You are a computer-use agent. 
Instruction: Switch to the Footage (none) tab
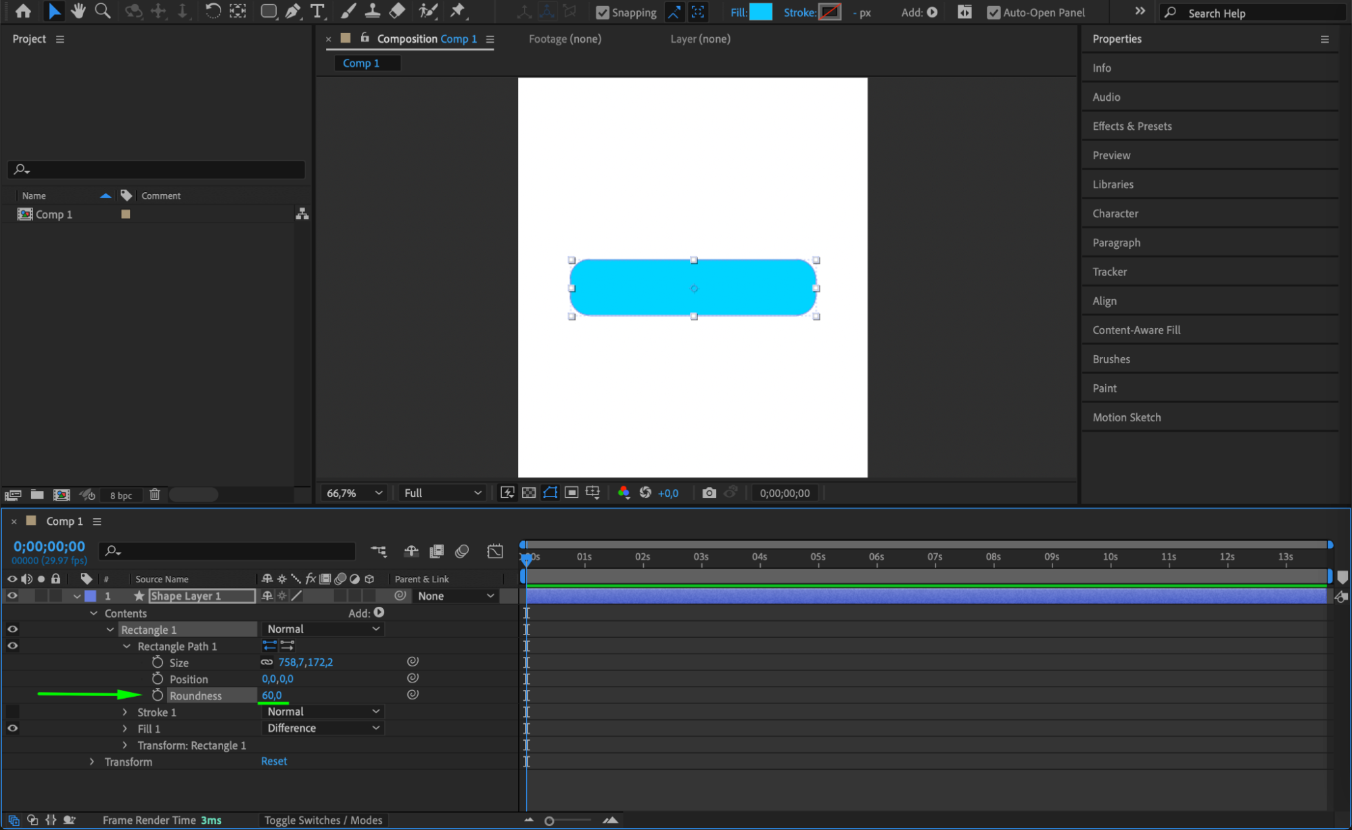pos(565,39)
